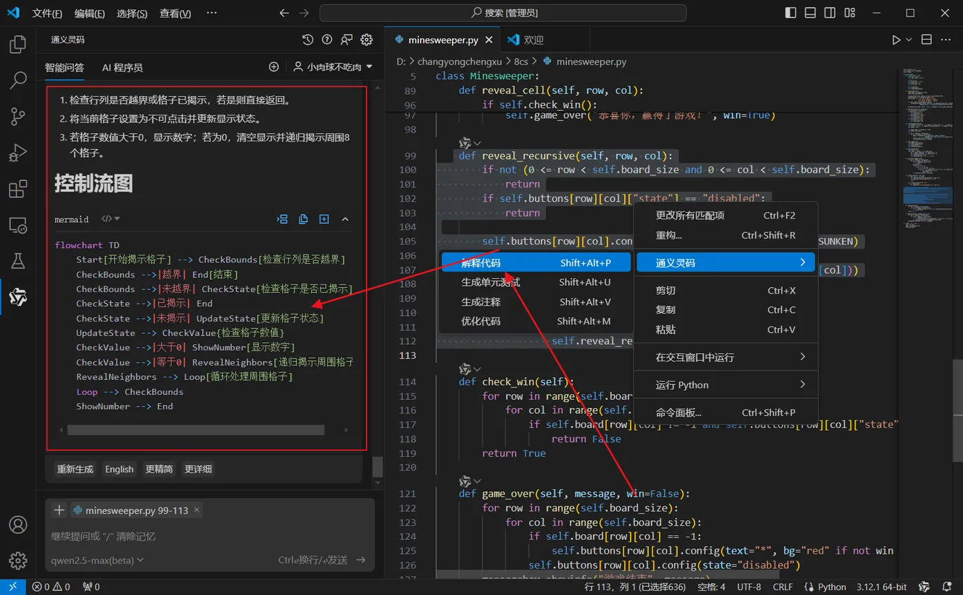Expand the 在交互窗口中运行 submenu
This screenshot has width=963, height=595.
point(725,357)
